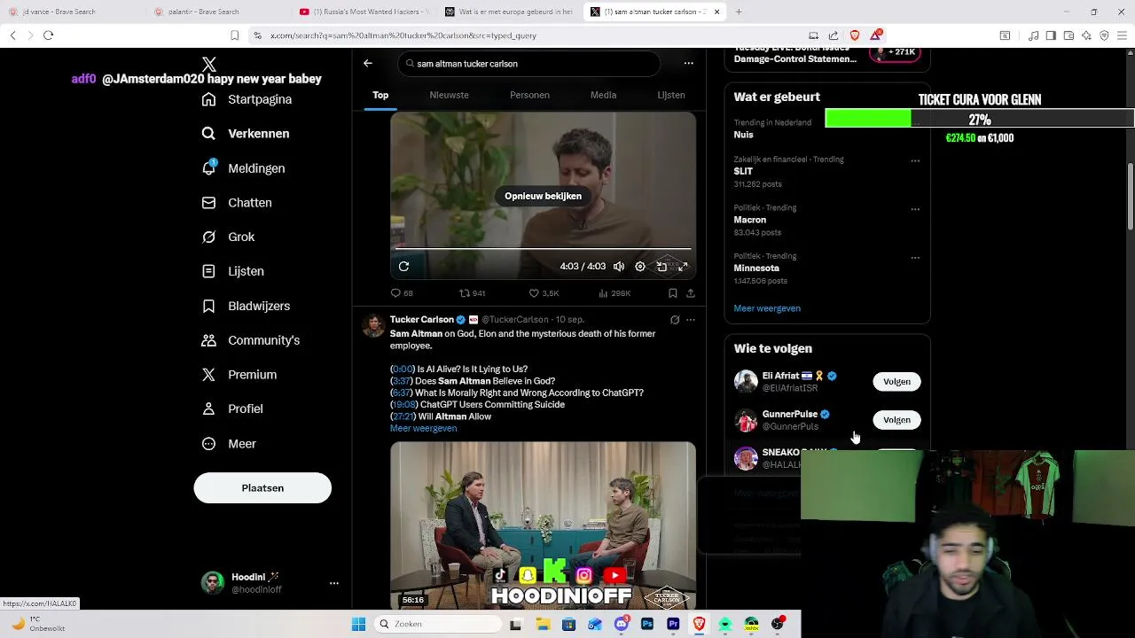This screenshot has height=638, width=1135.
Task: Share the first post
Action: coord(690,293)
